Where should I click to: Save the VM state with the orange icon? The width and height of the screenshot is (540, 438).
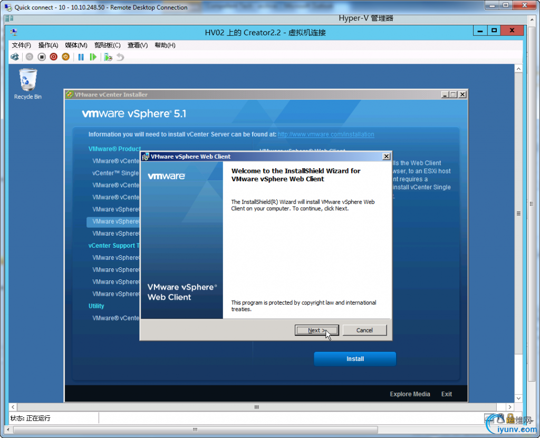pyautogui.click(x=65, y=57)
